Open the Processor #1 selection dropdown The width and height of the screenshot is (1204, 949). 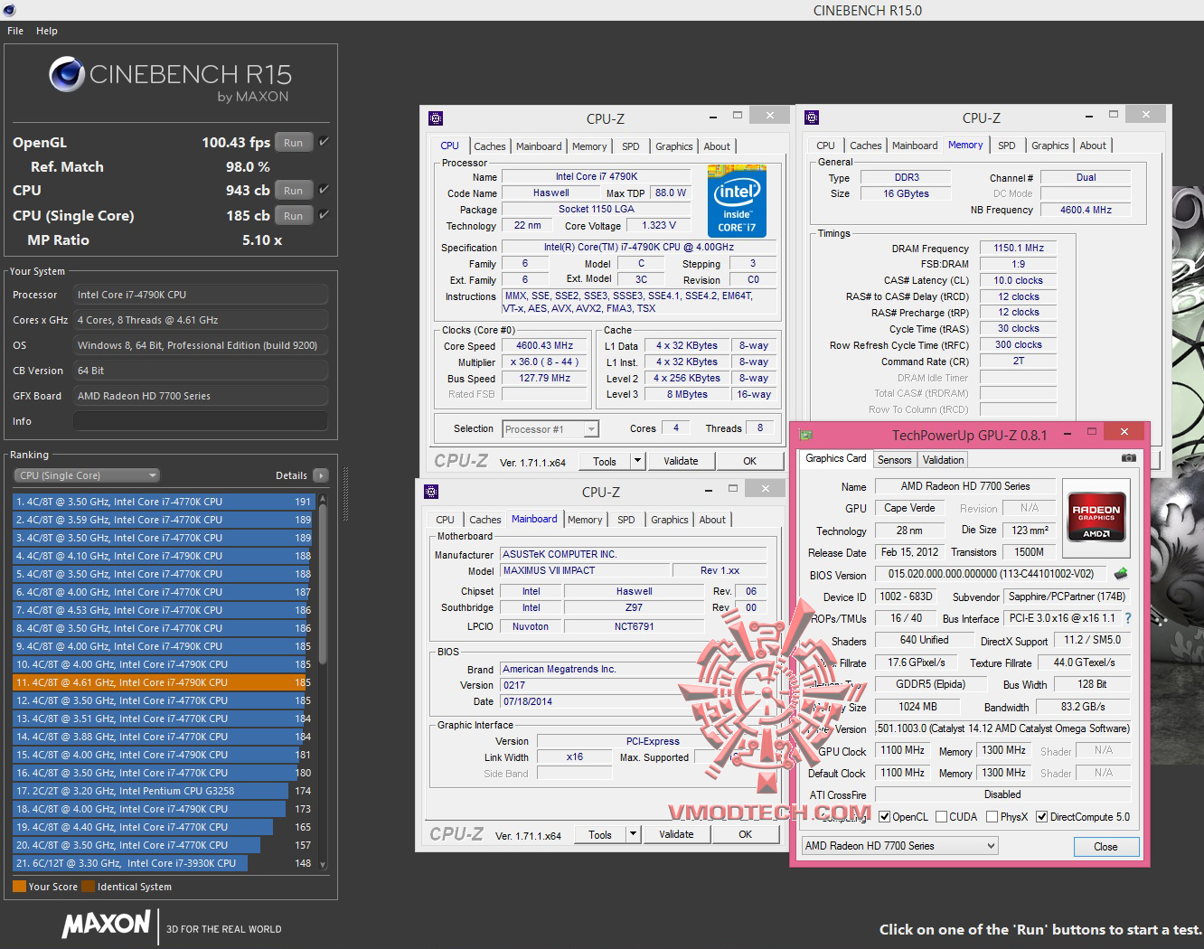[550, 429]
